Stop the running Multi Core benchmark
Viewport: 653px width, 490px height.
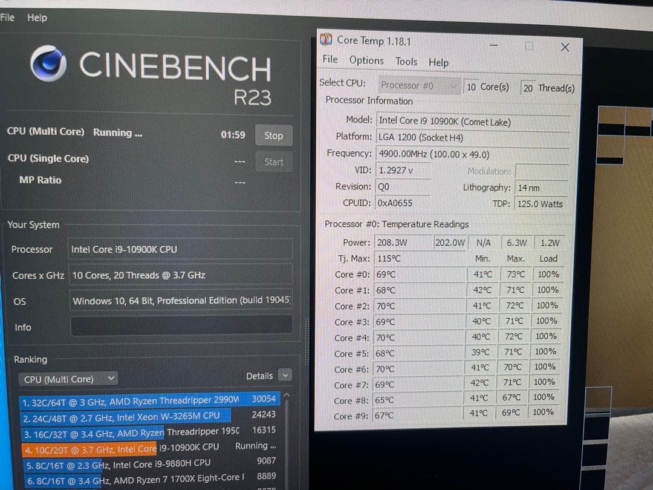point(273,135)
